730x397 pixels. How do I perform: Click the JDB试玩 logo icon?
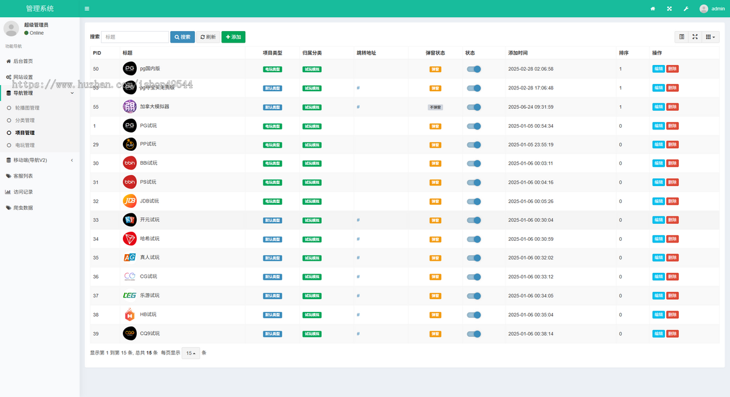coord(130,201)
